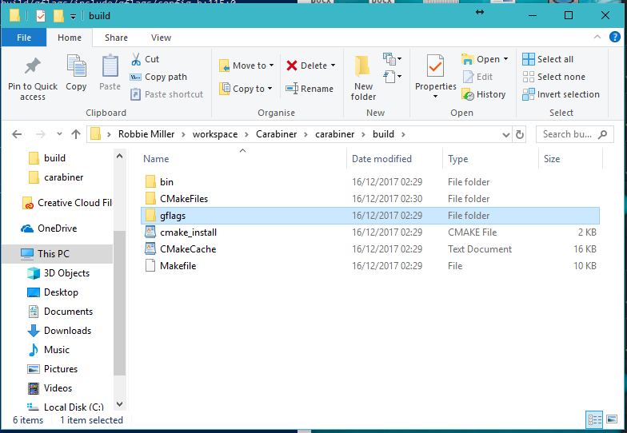This screenshot has width=627, height=433.
Task: Open the Move to dropdown
Action: click(246, 66)
